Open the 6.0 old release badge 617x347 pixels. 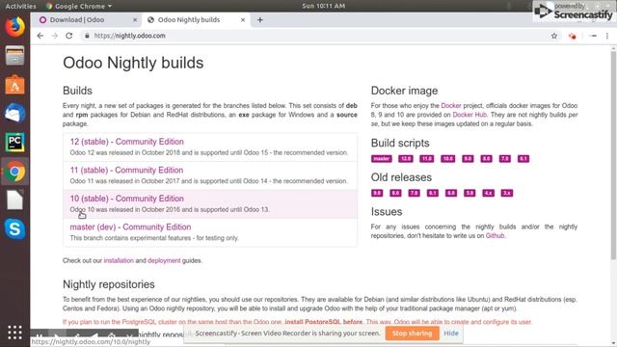tap(451, 193)
